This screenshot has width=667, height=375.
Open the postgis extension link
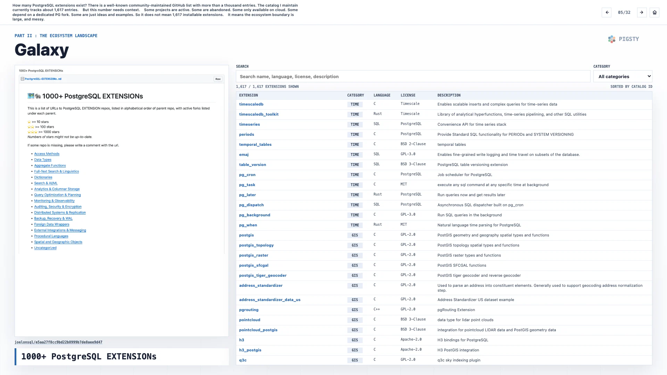click(x=247, y=235)
